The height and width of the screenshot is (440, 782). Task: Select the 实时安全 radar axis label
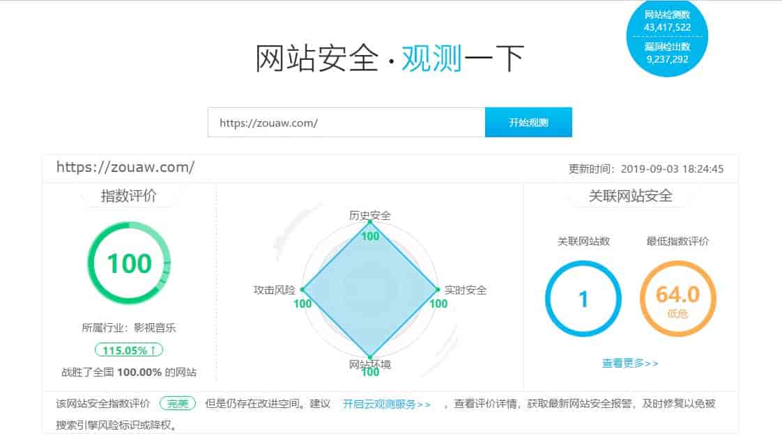466,290
